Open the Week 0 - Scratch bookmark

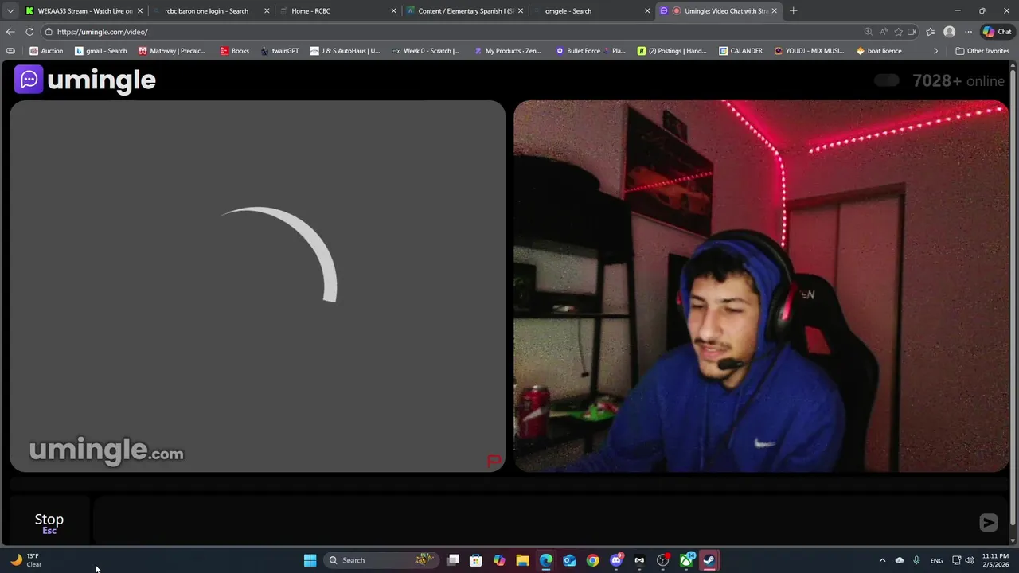(x=426, y=51)
